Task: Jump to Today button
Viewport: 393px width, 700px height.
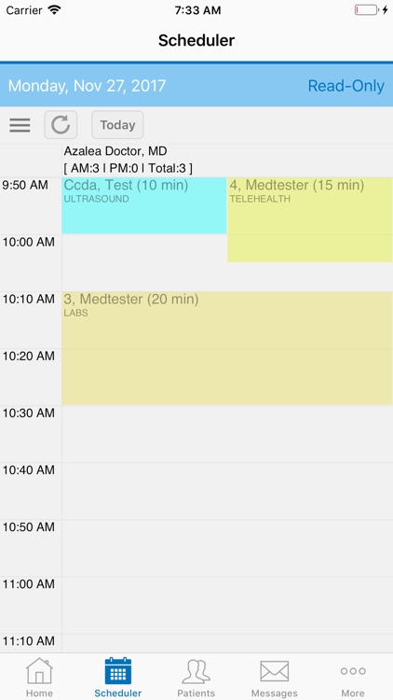Action: click(117, 125)
